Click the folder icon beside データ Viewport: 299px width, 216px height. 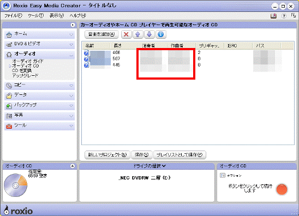tap(9, 95)
